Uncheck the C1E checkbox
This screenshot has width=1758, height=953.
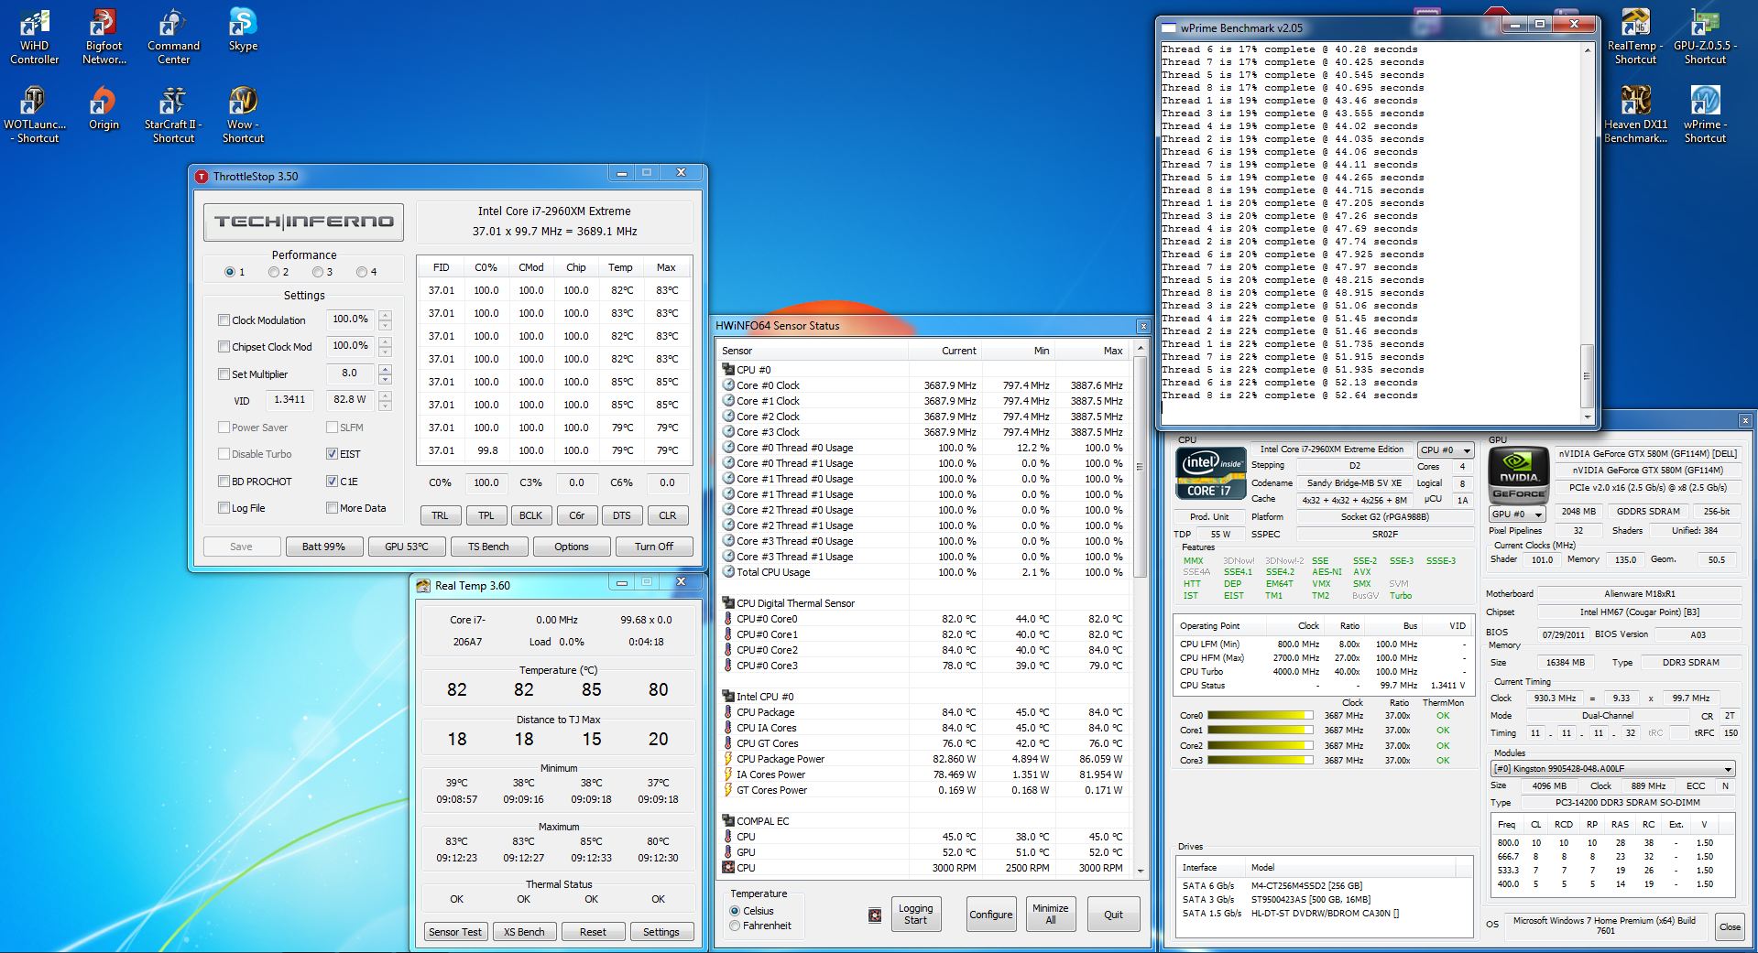[x=333, y=482]
